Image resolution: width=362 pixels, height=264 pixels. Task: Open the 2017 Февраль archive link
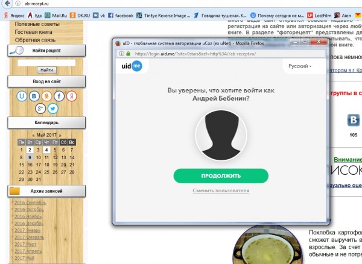[x=30, y=237]
